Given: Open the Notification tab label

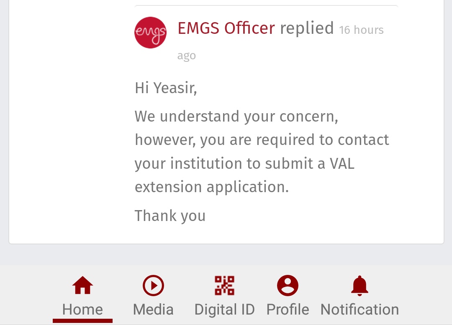Looking at the screenshot, I should (x=360, y=310).
